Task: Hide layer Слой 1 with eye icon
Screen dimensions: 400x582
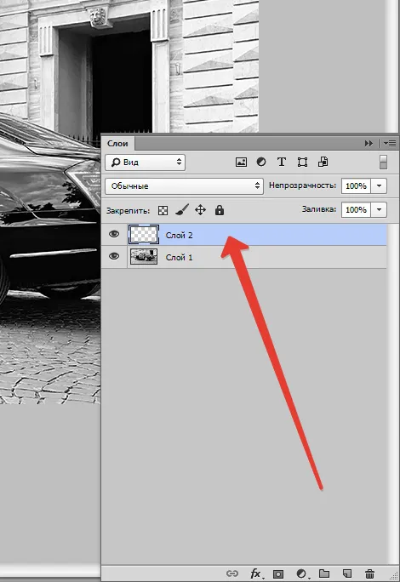Action: point(114,256)
